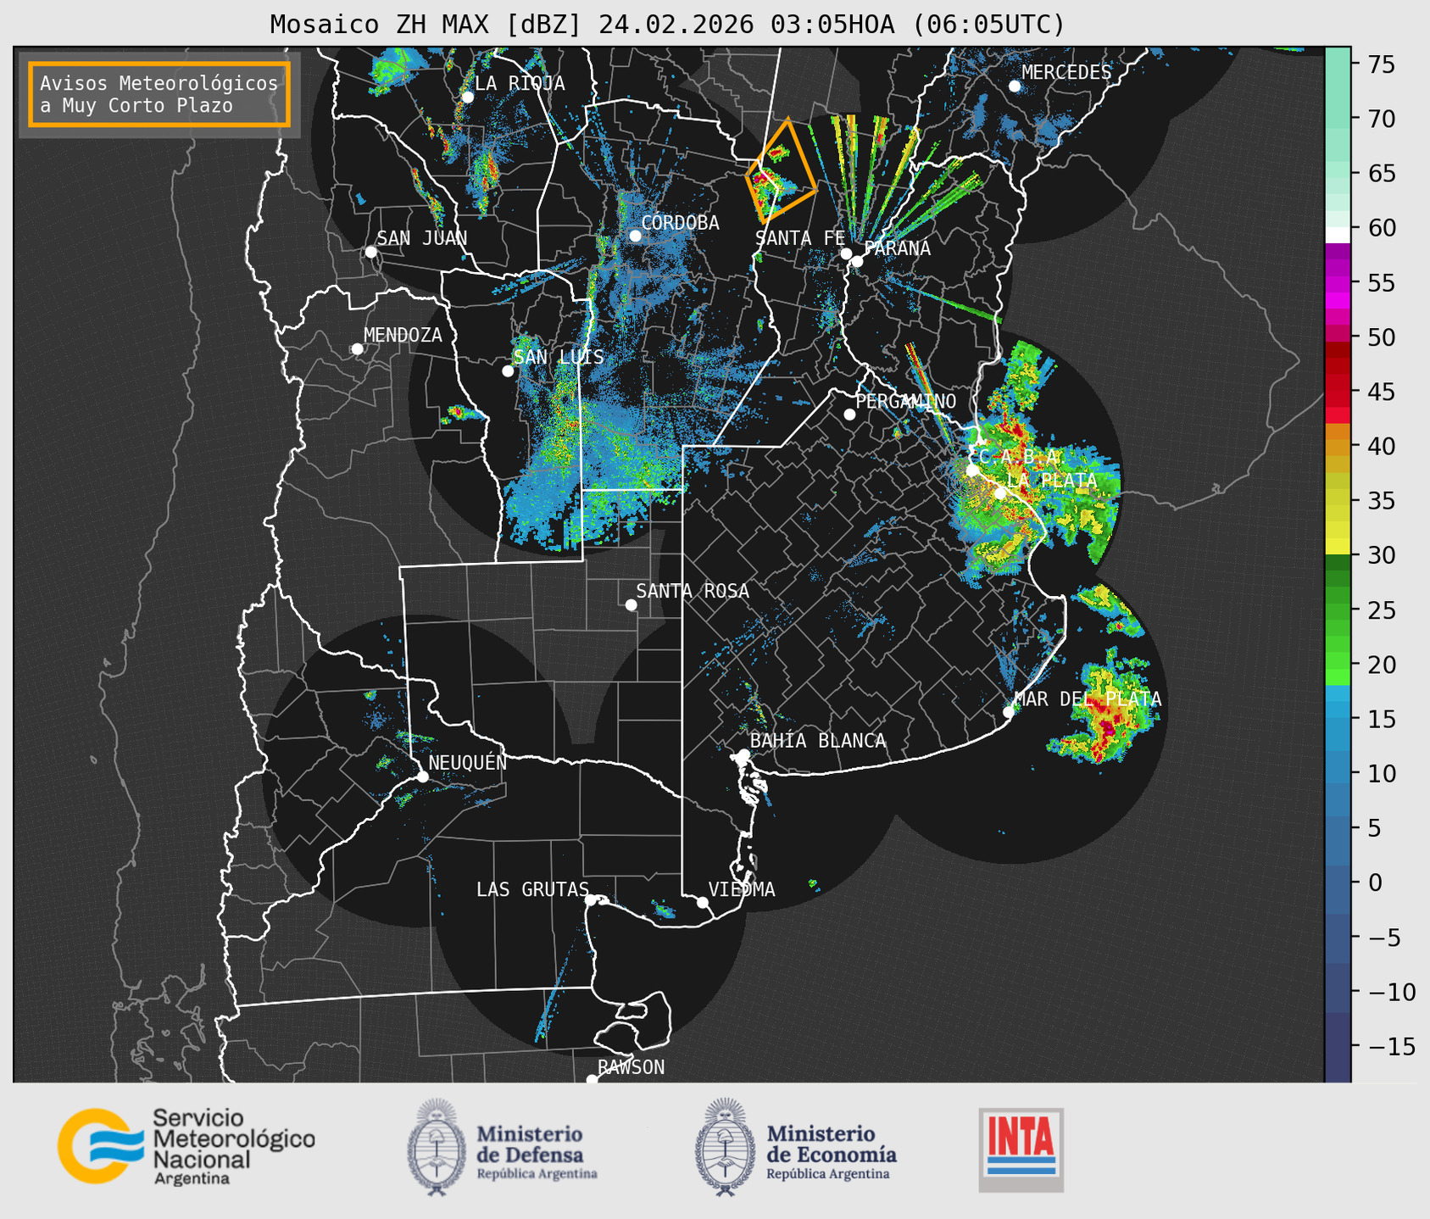Click the −15 value on the dBZ scale

pos(1391,1046)
